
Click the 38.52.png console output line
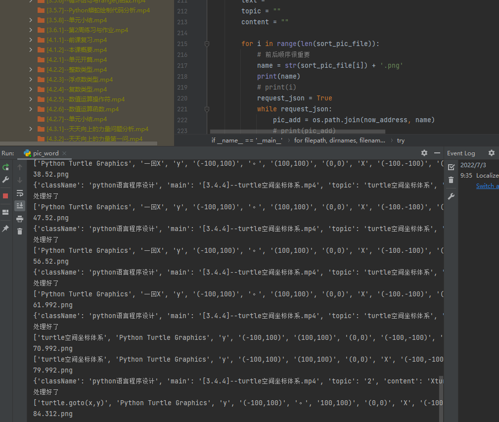51,175
